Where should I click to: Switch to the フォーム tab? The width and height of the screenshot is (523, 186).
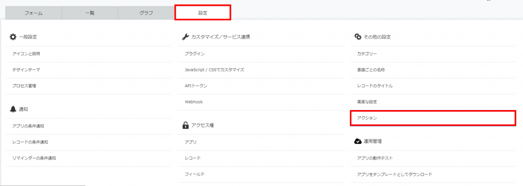pyautogui.click(x=33, y=13)
